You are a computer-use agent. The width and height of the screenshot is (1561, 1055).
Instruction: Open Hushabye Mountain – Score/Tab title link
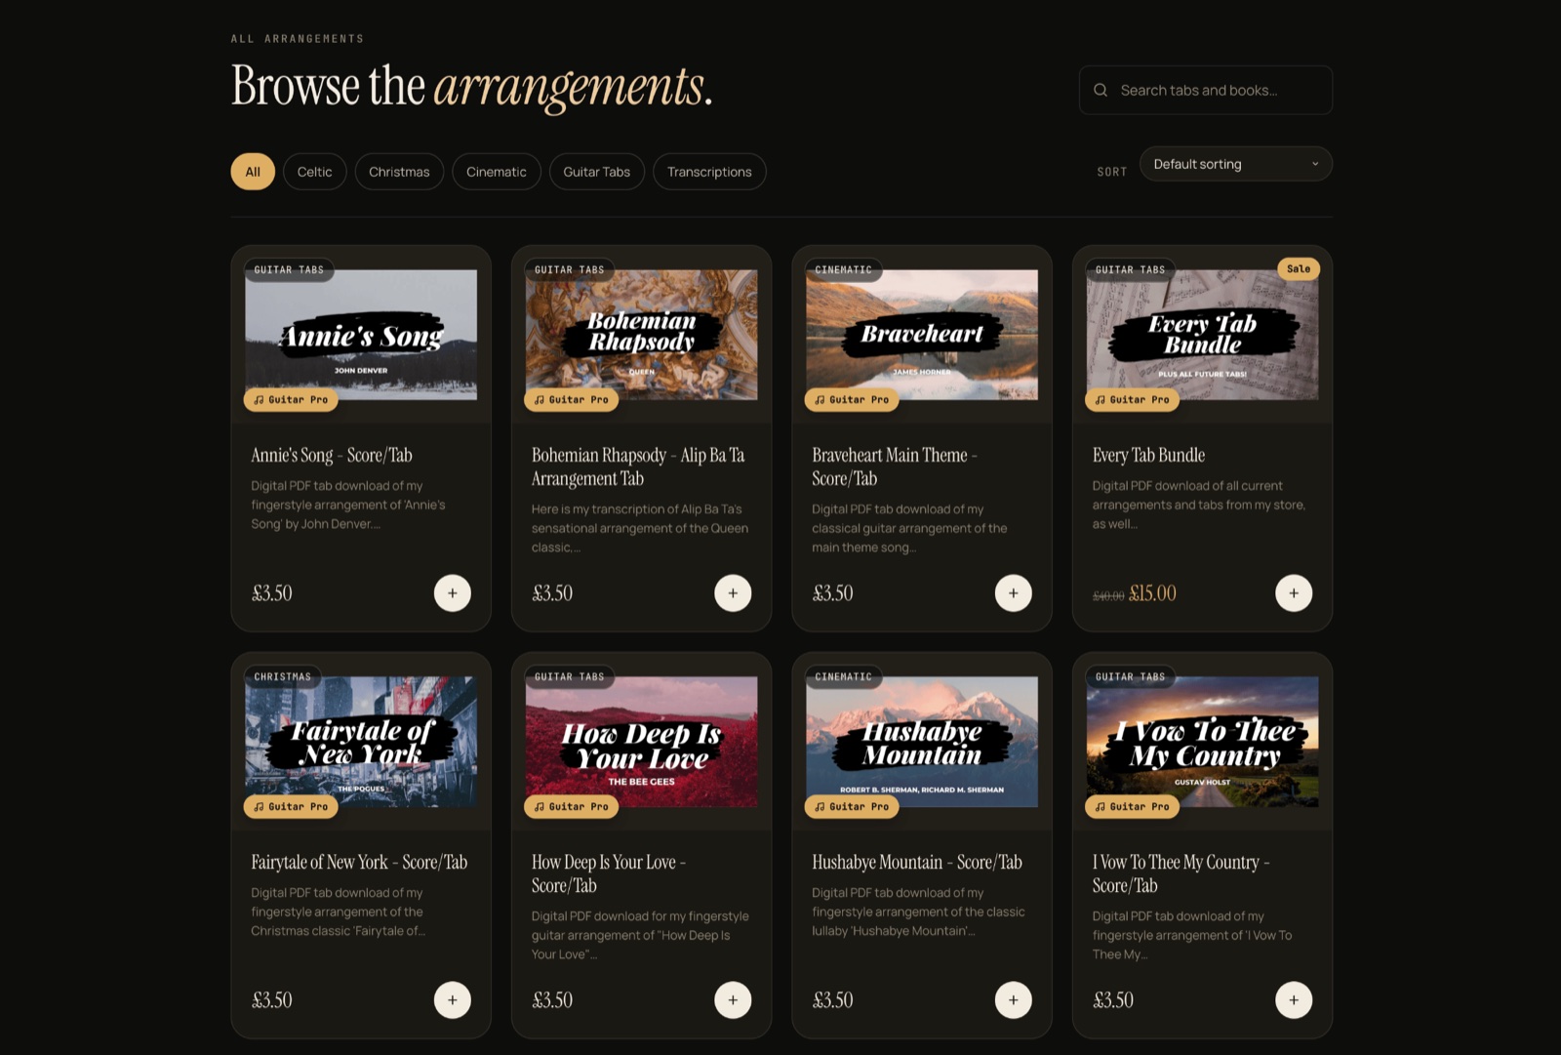pyautogui.click(x=917, y=862)
